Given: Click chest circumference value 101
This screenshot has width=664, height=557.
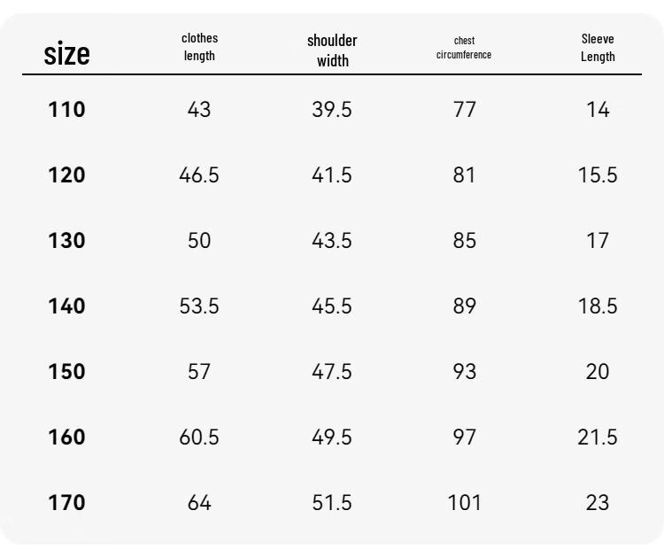Looking at the screenshot, I should click(465, 502).
